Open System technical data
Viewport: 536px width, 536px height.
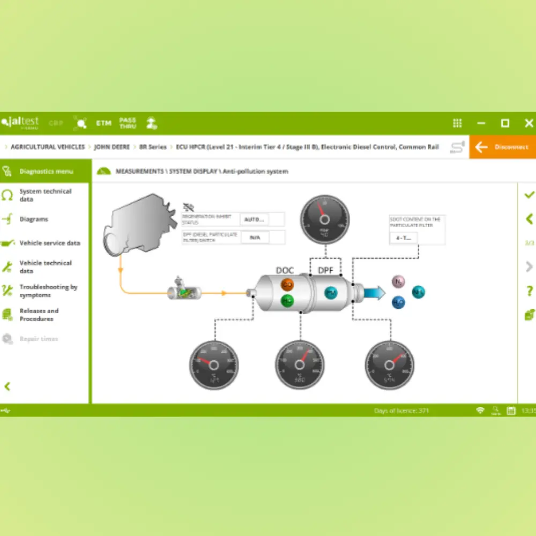(44, 195)
